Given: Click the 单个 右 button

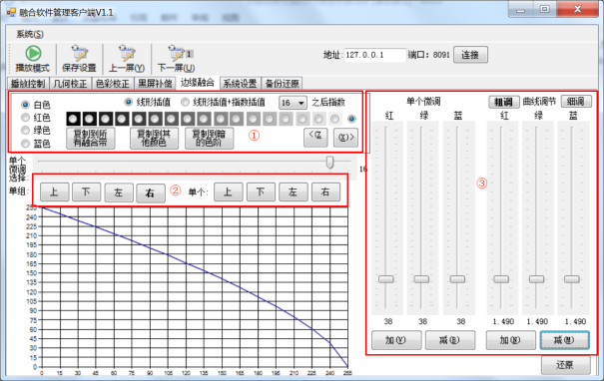Looking at the screenshot, I should [325, 192].
